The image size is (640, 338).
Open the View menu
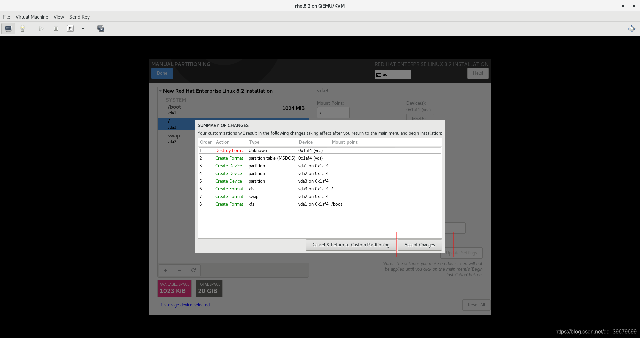59,17
